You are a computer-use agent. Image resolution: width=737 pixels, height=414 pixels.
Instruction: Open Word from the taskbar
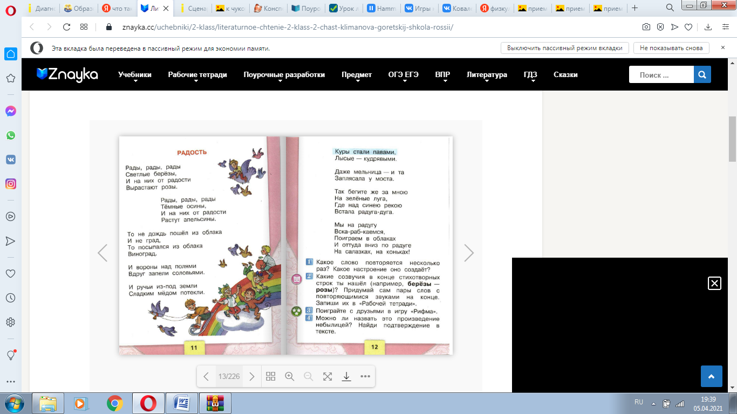click(x=181, y=403)
